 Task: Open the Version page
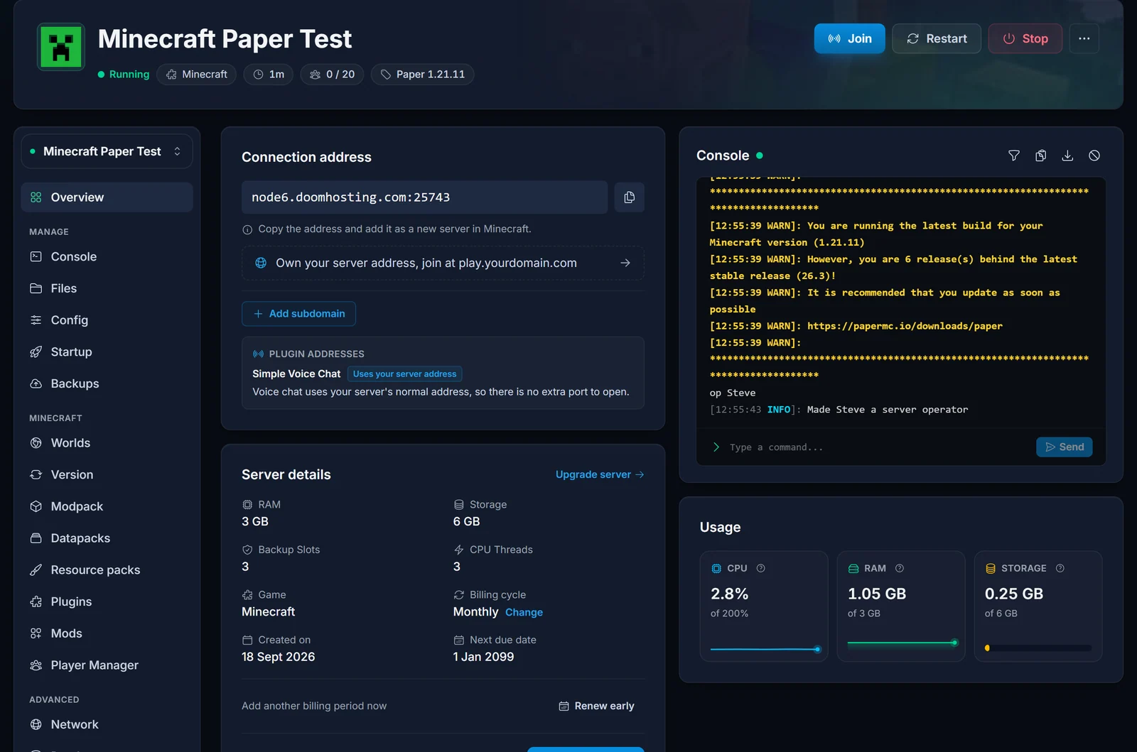point(107,474)
